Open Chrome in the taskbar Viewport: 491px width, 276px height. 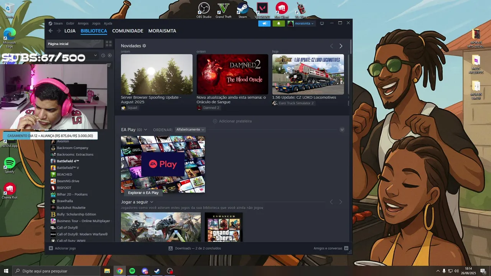click(x=120, y=271)
